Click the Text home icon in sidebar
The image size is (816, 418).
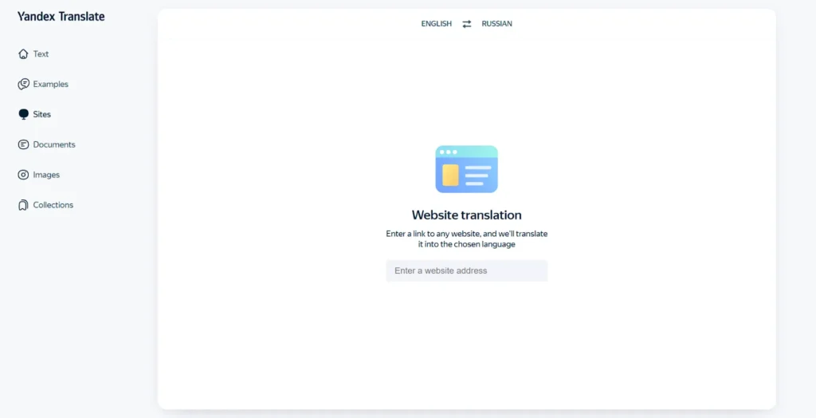pos(23,53)
